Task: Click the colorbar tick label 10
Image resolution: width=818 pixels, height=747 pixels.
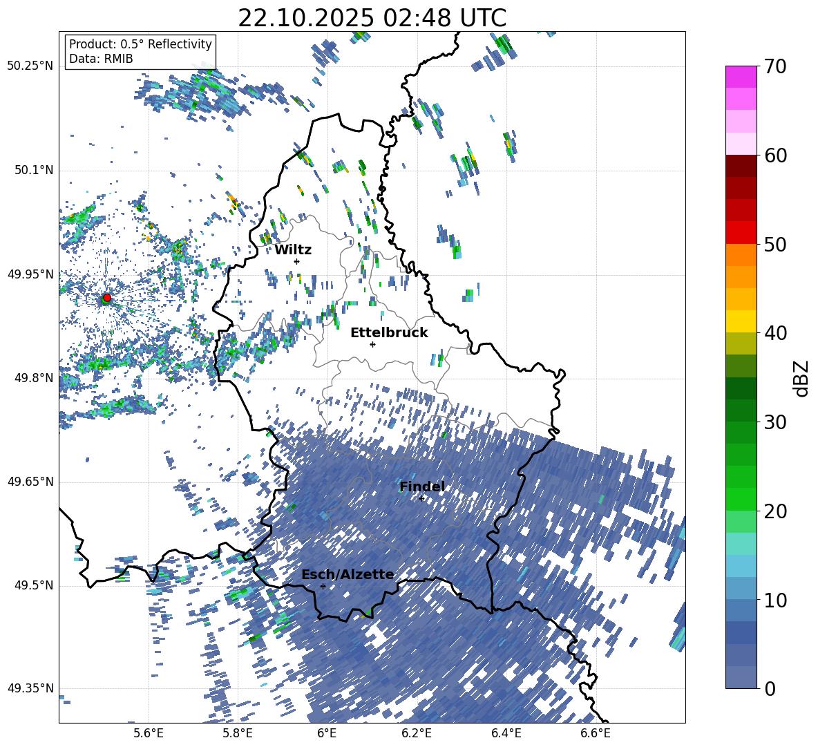Action: click(x=775, y=601)
